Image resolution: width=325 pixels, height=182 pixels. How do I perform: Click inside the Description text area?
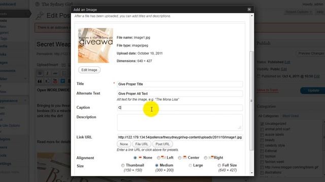[x=180, y=122]
